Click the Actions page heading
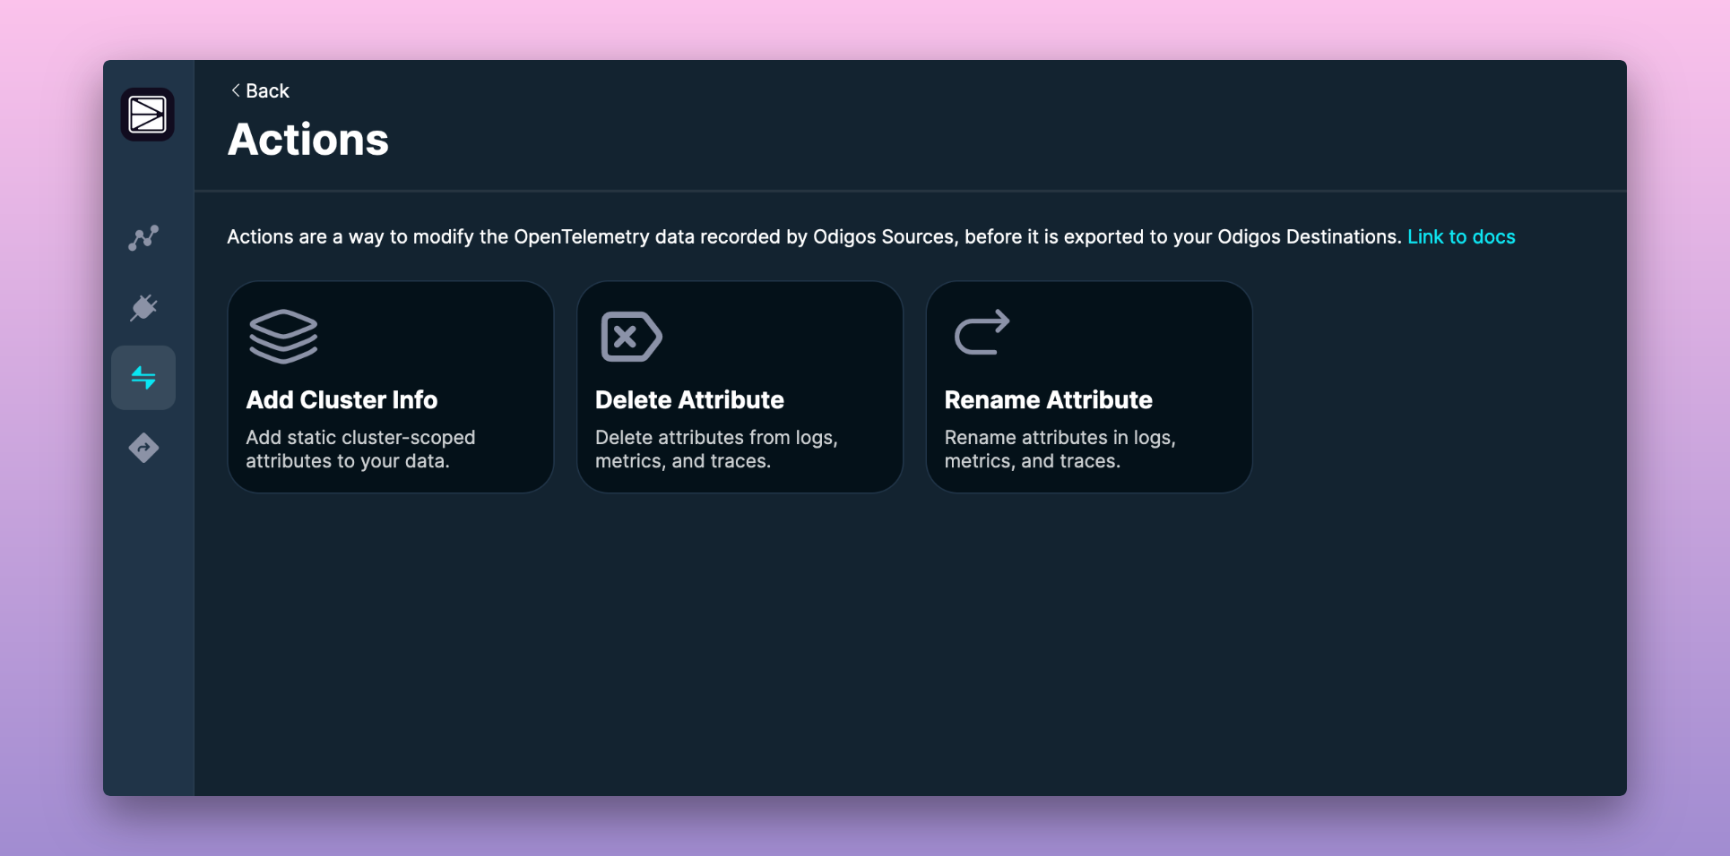1730x856 pixels. 307,139
